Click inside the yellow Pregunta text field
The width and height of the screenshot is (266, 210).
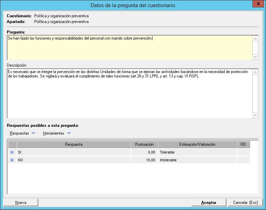(x=129, y=49)
